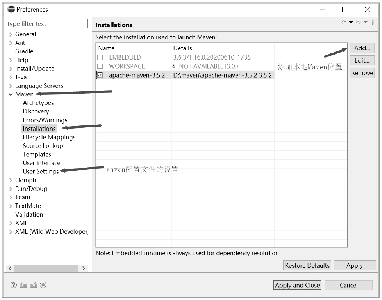Image resolution: width=382 pixels, height=300 pixels.
Task: Select User Settings under Maven
Action: click(x=41, y=171)
